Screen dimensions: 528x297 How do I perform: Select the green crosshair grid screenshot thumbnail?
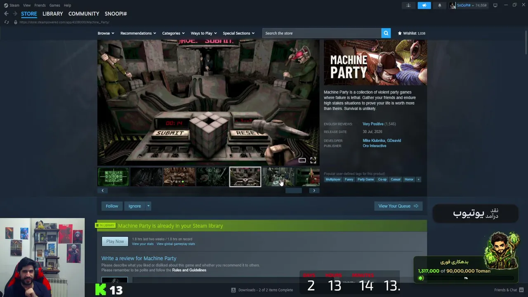point(113,177)
